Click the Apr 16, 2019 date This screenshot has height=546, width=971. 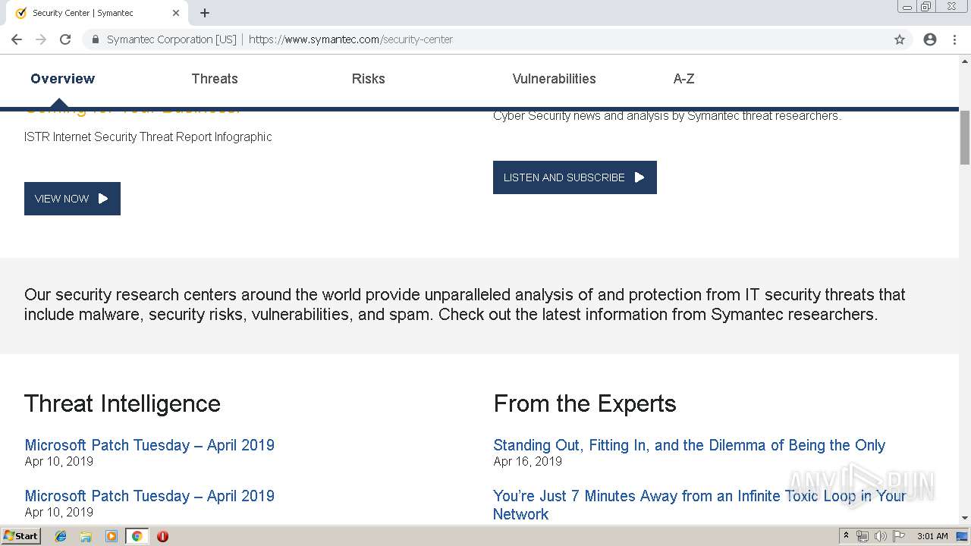[x=527, y=461]
